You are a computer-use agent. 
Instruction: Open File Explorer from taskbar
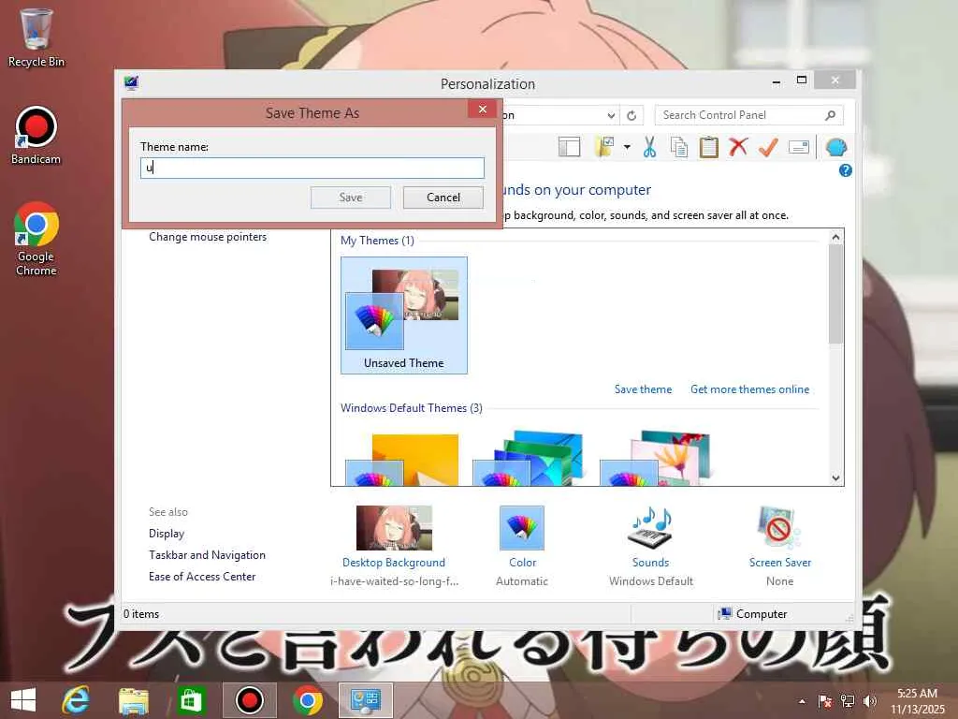click(133, 700)
